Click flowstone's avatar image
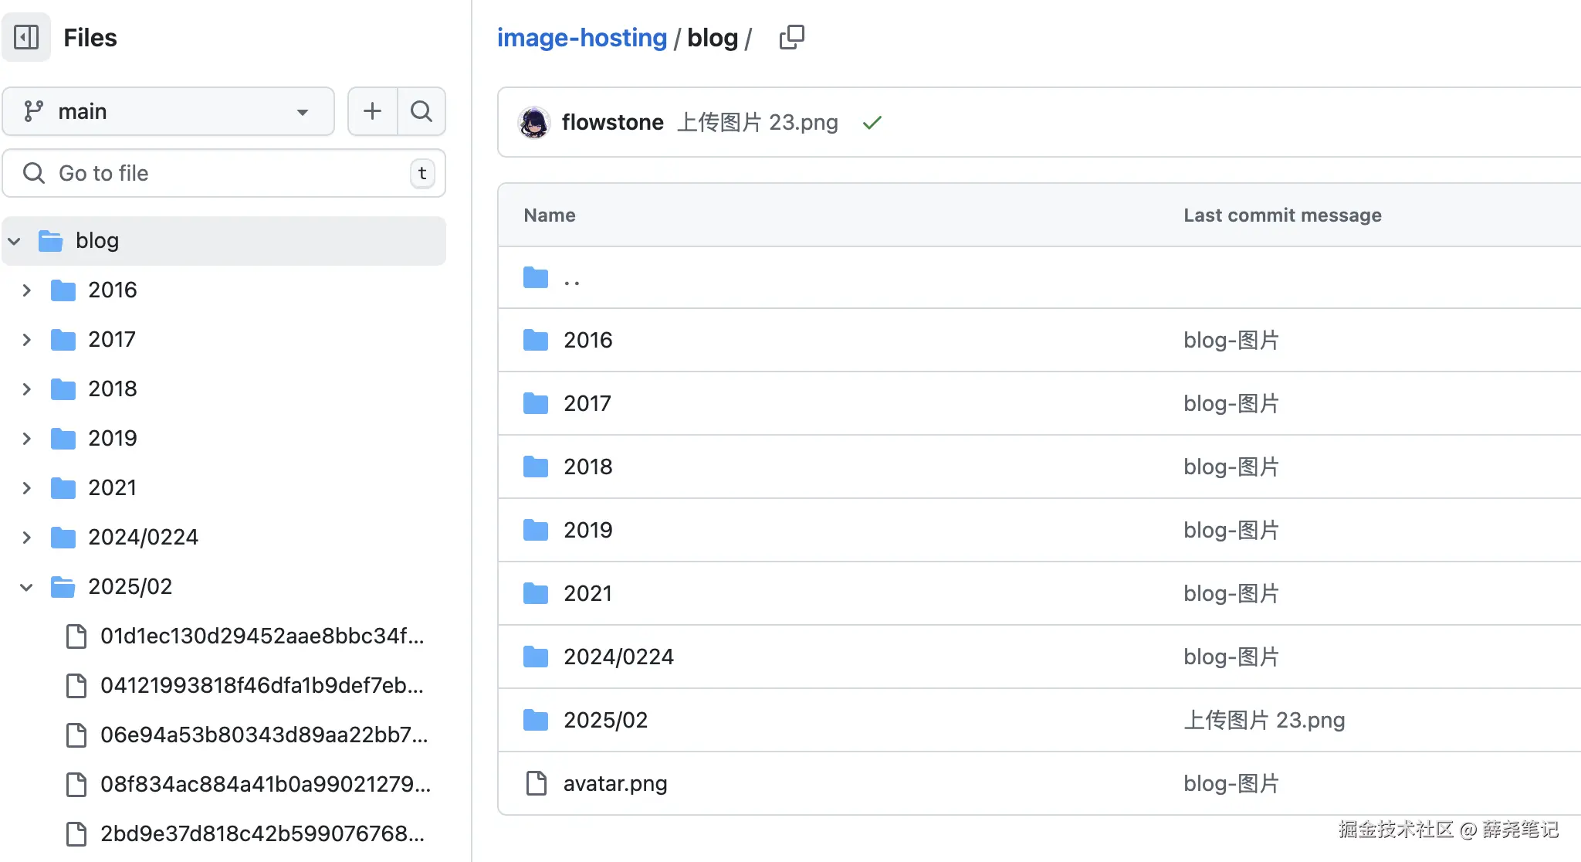This screenshot has width=1581, height=862. [x=533, y=123]
